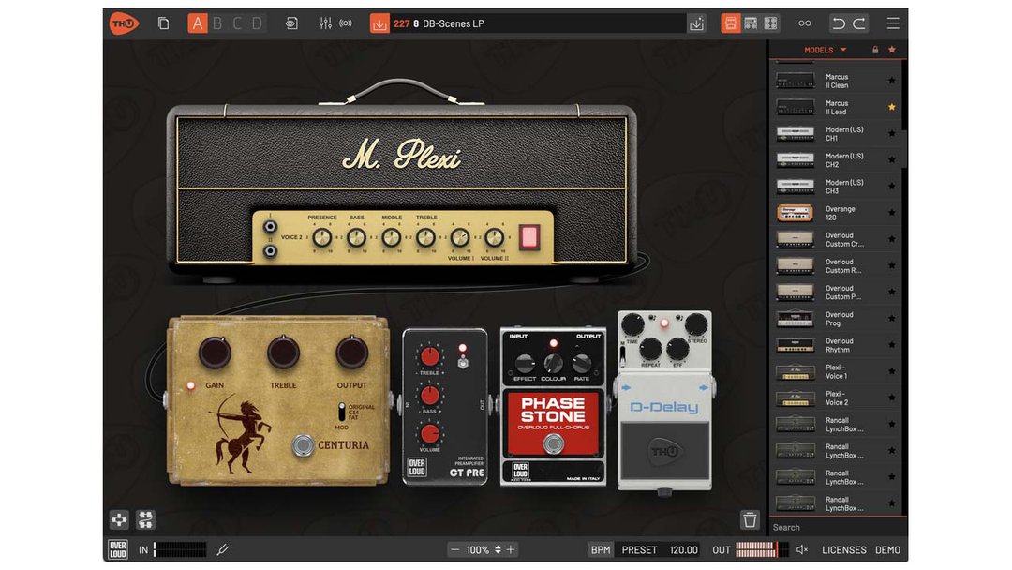The height and width of the screenshot is (570, 1012).
Task: Click the orange load preset icon
Action: click(379, 23)
